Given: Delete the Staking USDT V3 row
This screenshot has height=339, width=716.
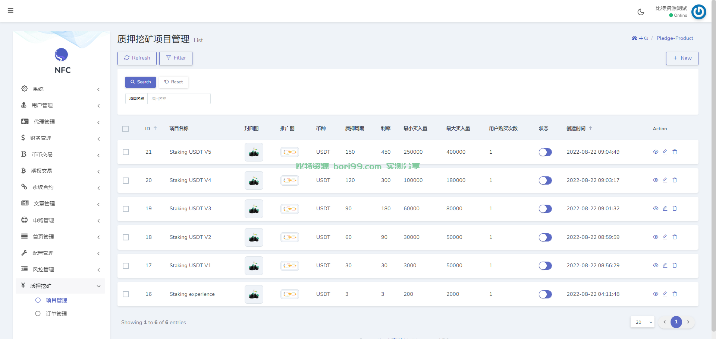Looking at the screenshot, I should click(675, 208).
